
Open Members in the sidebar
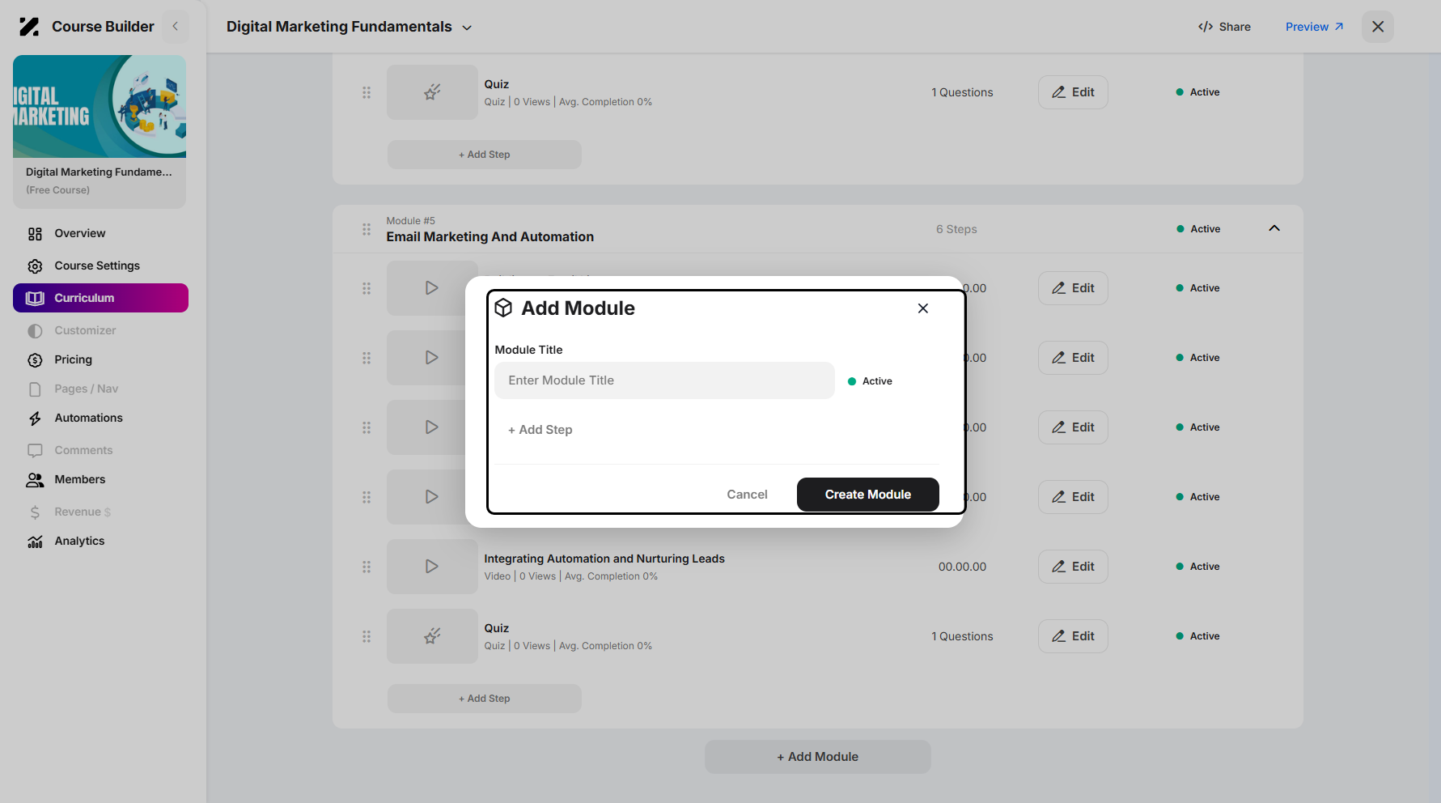tap(66, 479)
